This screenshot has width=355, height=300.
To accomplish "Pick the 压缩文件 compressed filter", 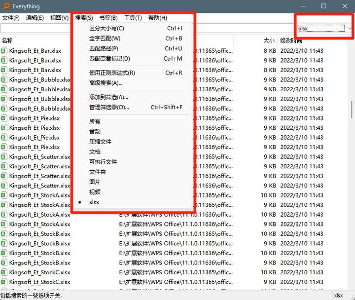I will point(100,142).
